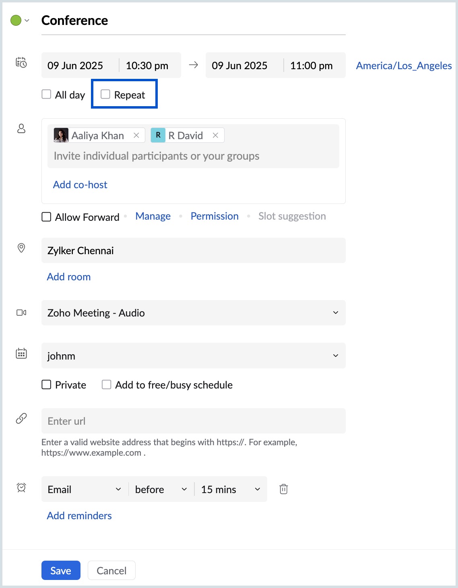Click the reminder alarm clock icon
The width and height of the screenshot is (458, 588).
(21, 487)
